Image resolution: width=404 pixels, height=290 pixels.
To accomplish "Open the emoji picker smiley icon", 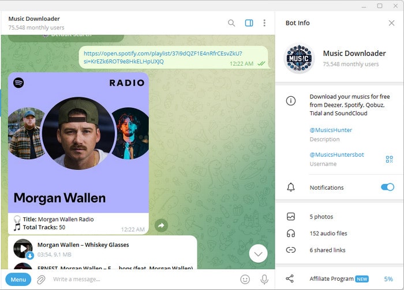I will 245,280.
